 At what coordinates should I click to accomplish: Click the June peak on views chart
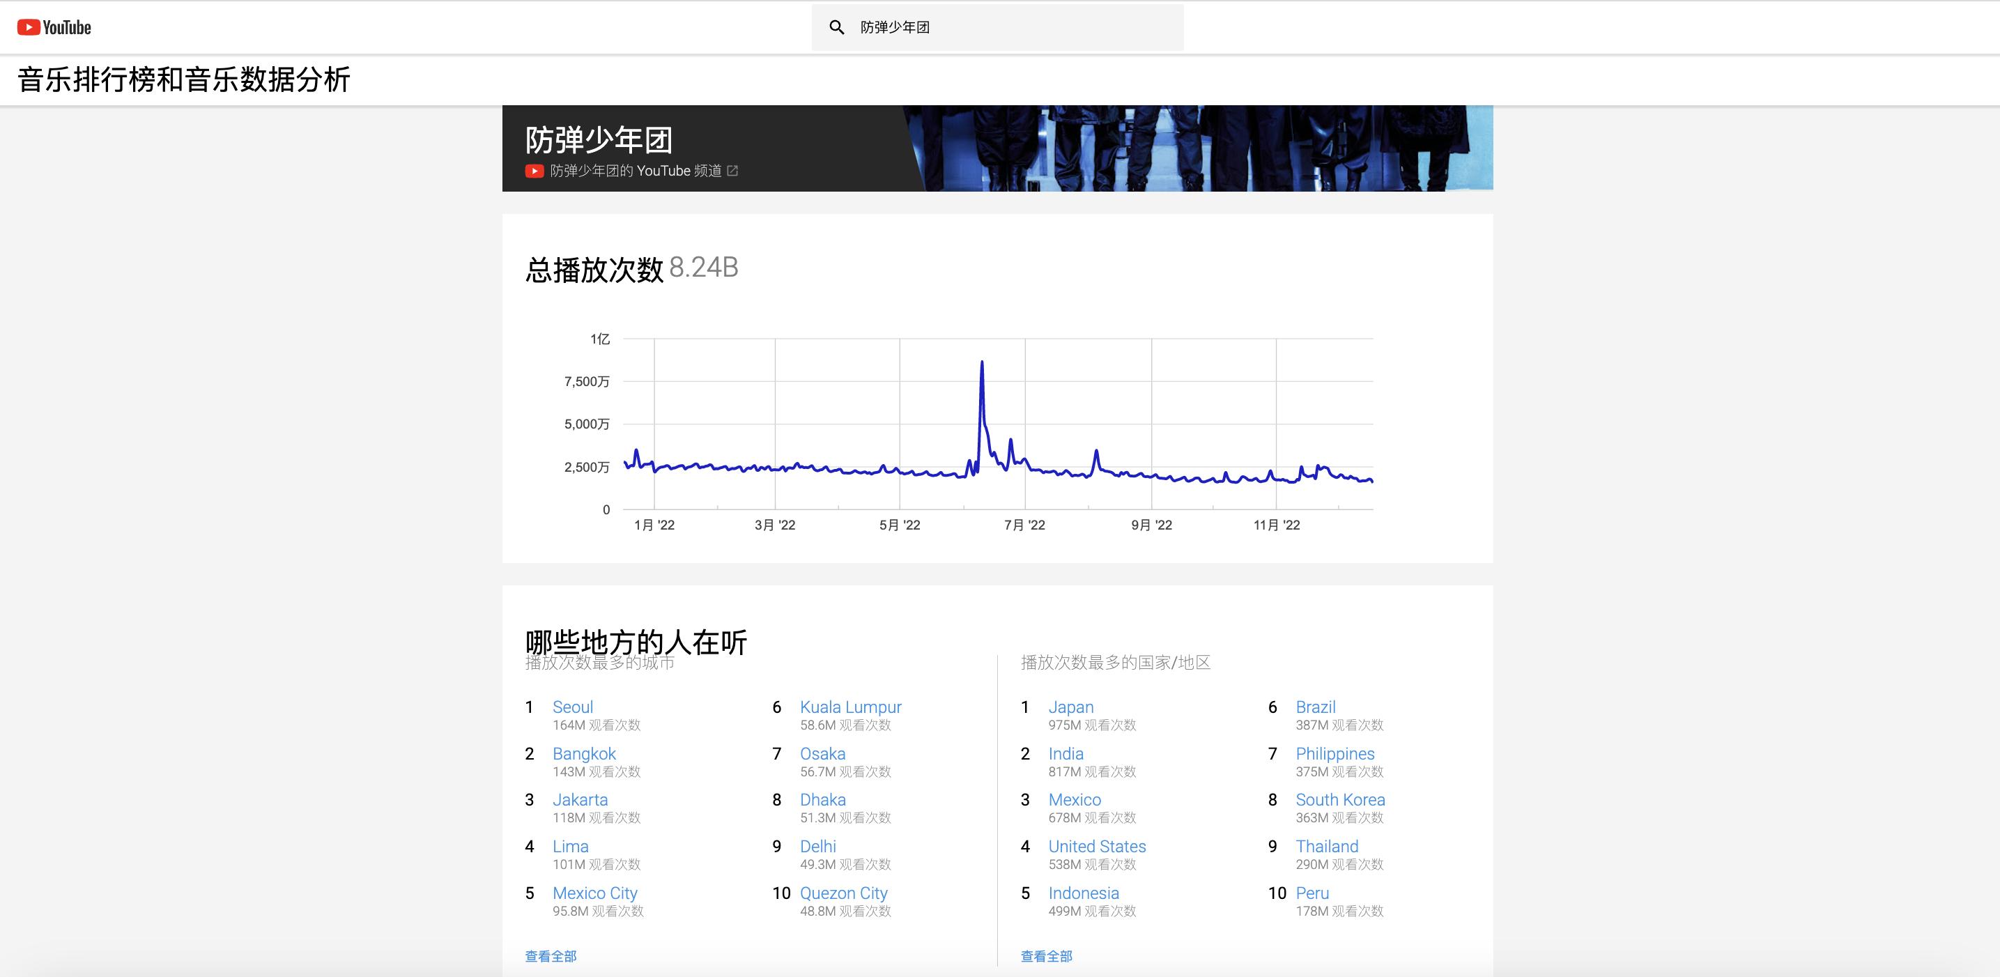pos(981,362)
